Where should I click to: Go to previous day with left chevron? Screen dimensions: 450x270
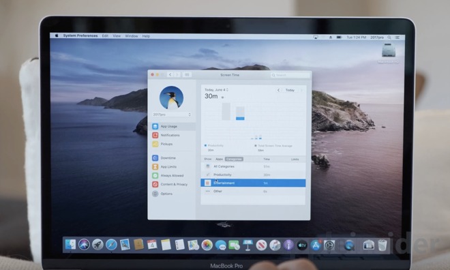click(x=278, y=90)
